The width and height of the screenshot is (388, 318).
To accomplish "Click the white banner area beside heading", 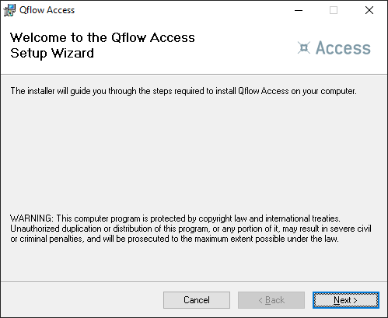I will 246,48.
